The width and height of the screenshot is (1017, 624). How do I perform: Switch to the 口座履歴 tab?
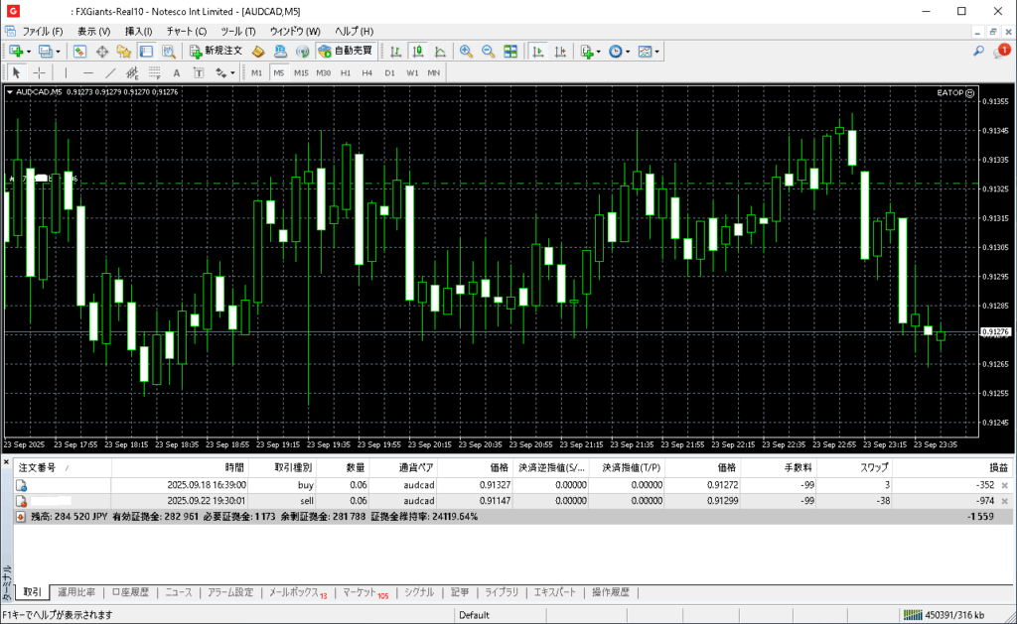pyautogui.click(x=130, y=592)
